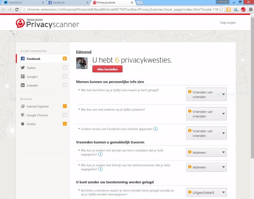Viewport: 254px width, 199px height.
Task: Click the Internet Explorer icon
Action: [23, 106]
